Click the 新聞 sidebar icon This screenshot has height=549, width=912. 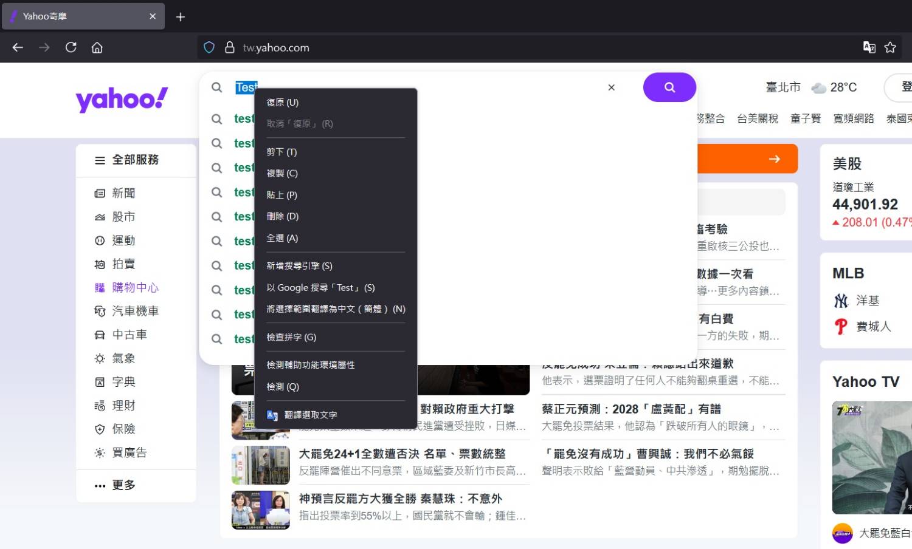coord(100,193)
